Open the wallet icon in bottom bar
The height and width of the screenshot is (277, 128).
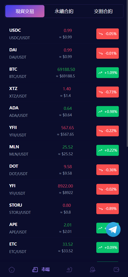coord(117,270)
